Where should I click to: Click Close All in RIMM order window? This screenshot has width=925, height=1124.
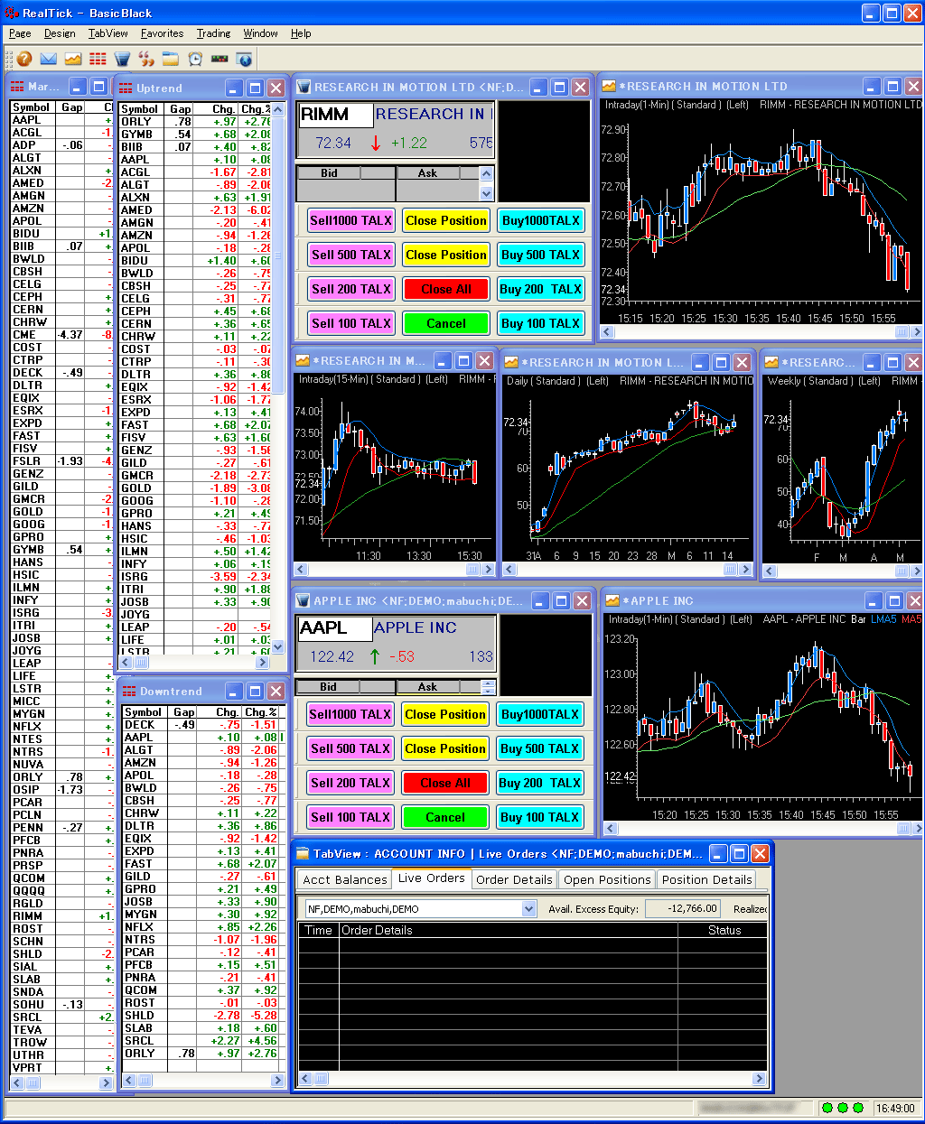point(446,289)
